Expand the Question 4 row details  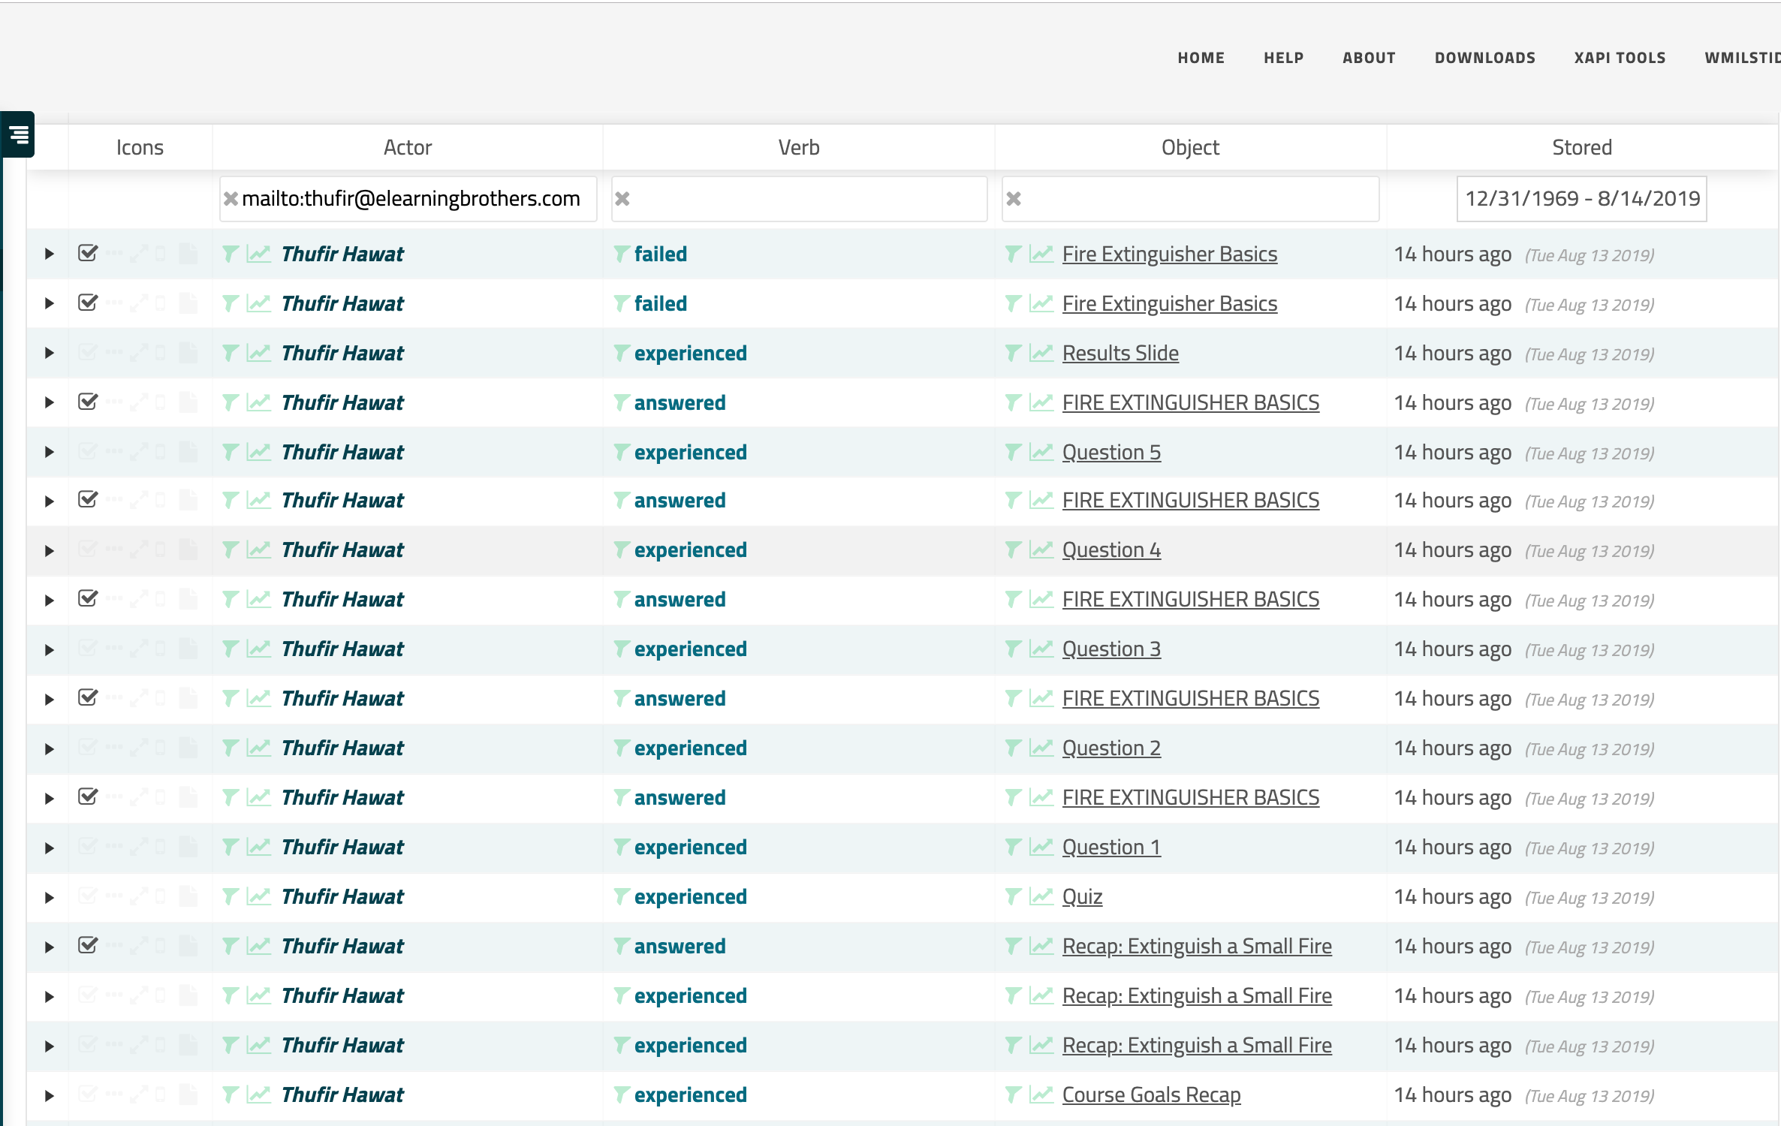(50, 551)
